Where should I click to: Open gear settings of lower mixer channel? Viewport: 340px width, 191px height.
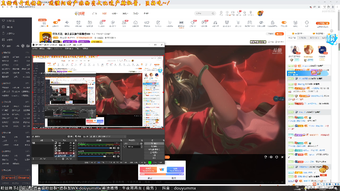[118, 157]
